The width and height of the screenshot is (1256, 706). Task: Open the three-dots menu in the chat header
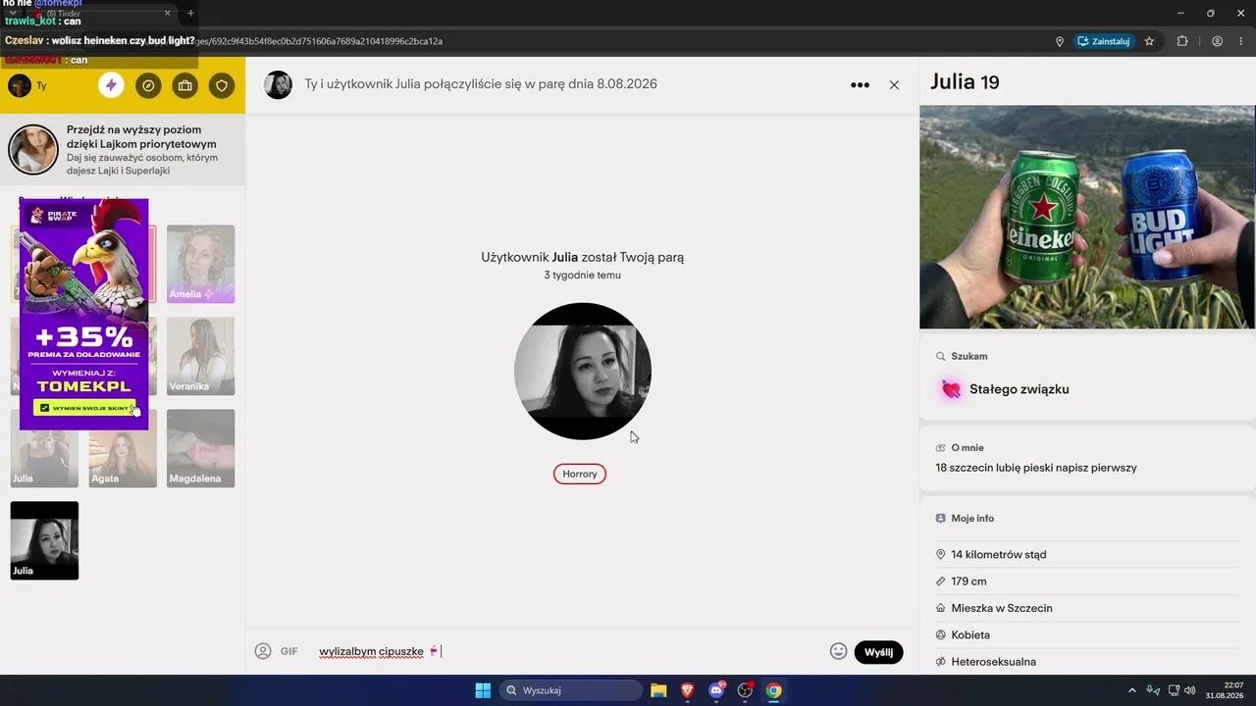pyautogui.click(x=860, y=85)
